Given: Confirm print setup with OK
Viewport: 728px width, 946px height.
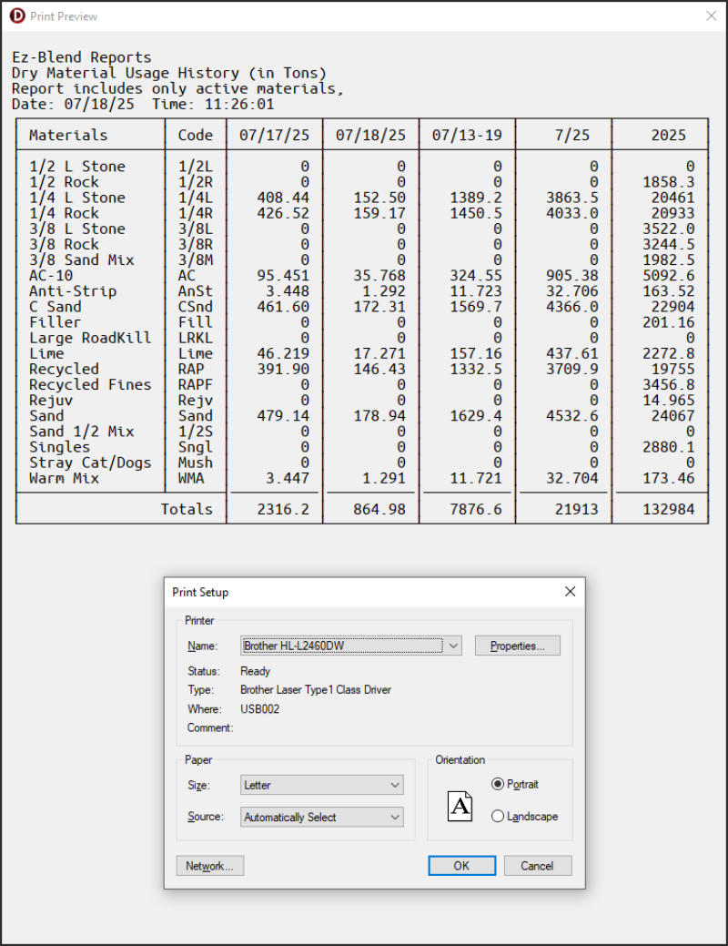Looking at the screenshot, I should (x=461, y=866).
